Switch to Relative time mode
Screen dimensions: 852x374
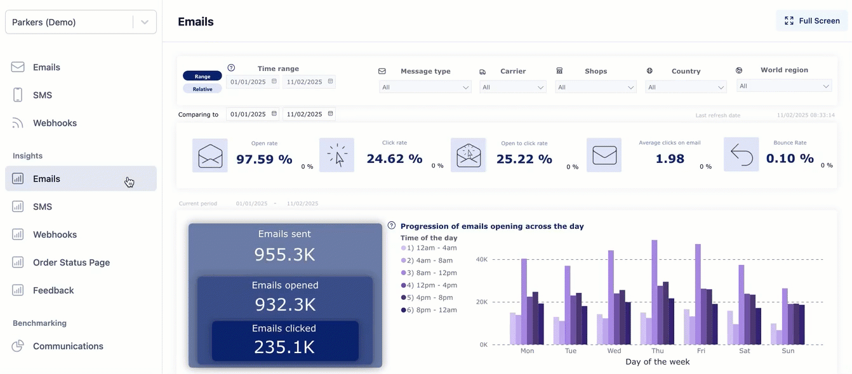(x=203, y=88)
